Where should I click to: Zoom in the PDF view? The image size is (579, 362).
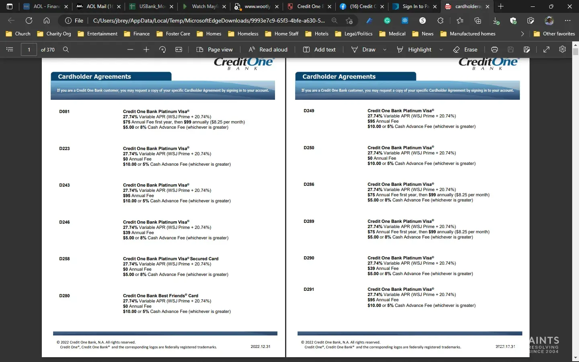click(146, 49)
